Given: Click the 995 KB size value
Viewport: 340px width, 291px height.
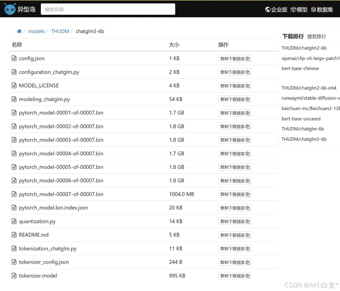Looking at the screenshot, I should (x=177, y=276).
